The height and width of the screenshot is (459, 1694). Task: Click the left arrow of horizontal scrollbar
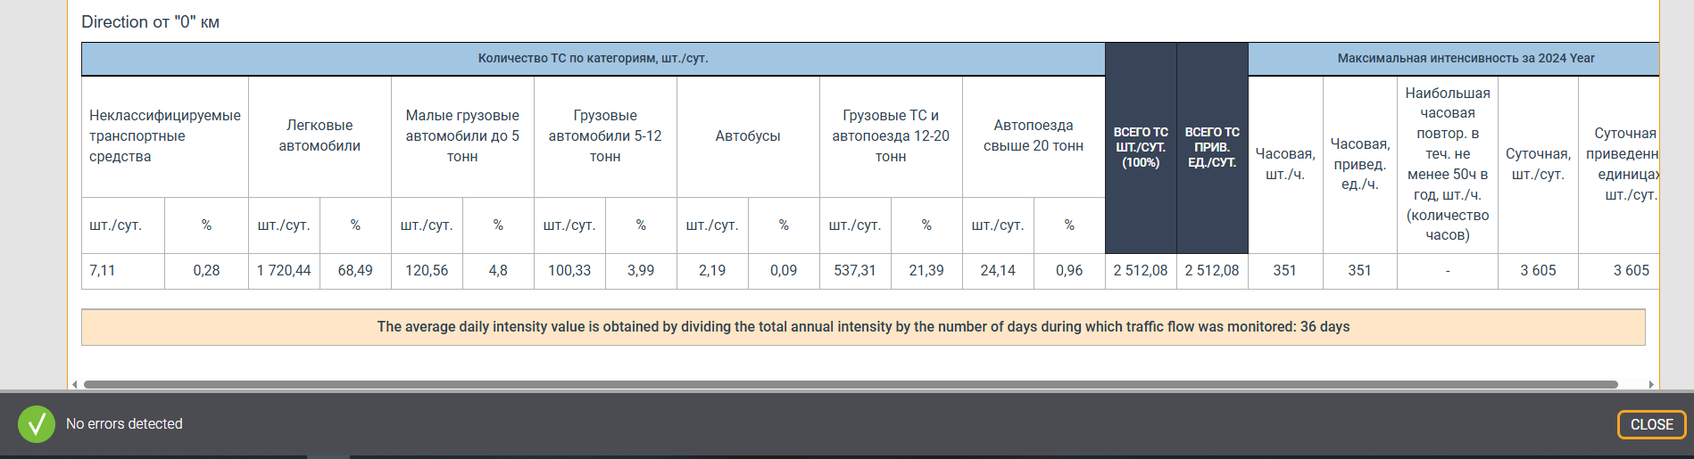click(75, 385)
